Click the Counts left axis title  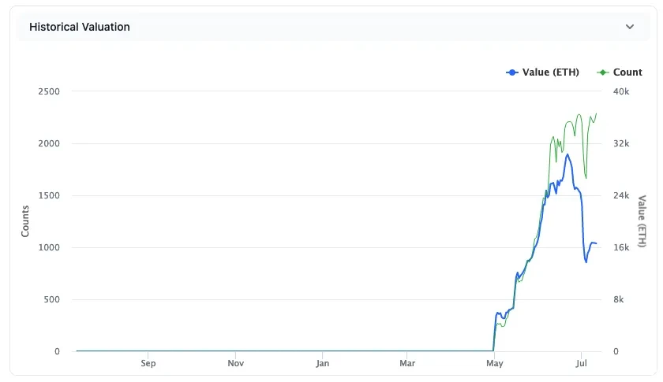coord(25,221)
